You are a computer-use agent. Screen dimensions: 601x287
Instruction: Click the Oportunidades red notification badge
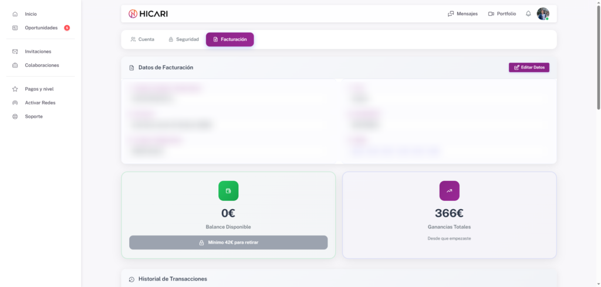pyautogui.click(x=67, y=28)
